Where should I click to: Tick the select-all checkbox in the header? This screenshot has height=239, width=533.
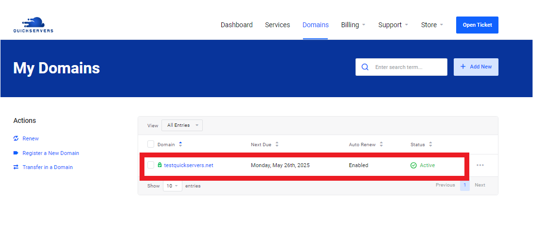151,144
